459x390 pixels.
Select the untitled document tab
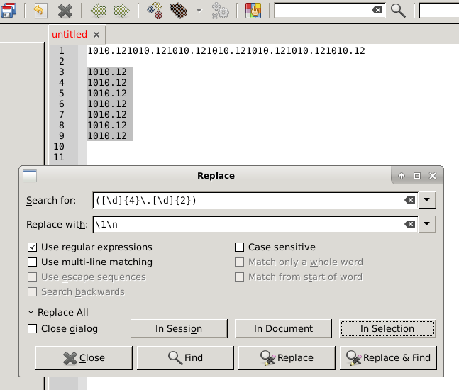70,35
